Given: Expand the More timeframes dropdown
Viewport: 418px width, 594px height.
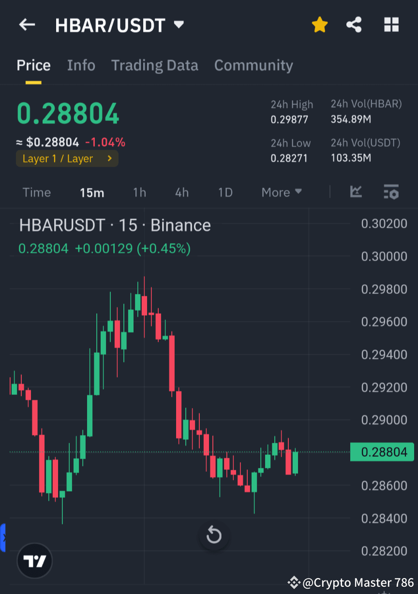Looking at the screenshot, I should [281, 192].
